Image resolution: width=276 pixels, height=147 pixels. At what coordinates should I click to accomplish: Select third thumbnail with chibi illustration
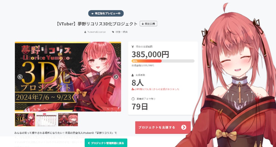pos(68,120)
